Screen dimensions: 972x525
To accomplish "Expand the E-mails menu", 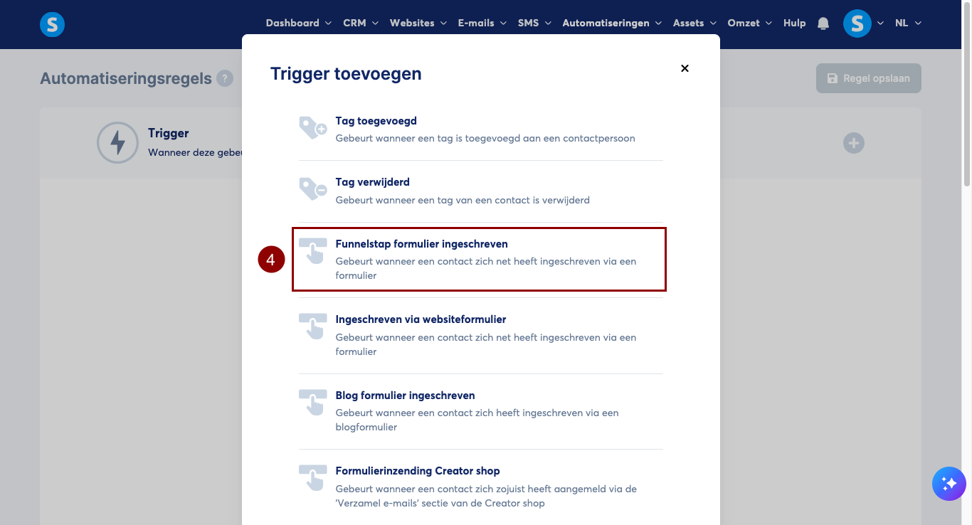I will pyautogui.click(x=482, y=23).
